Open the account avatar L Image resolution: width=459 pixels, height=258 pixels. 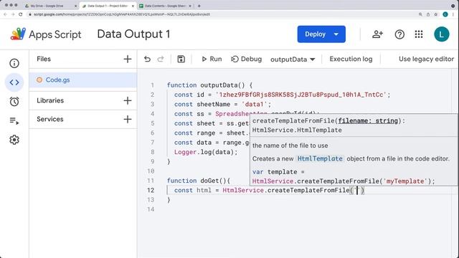442,34
